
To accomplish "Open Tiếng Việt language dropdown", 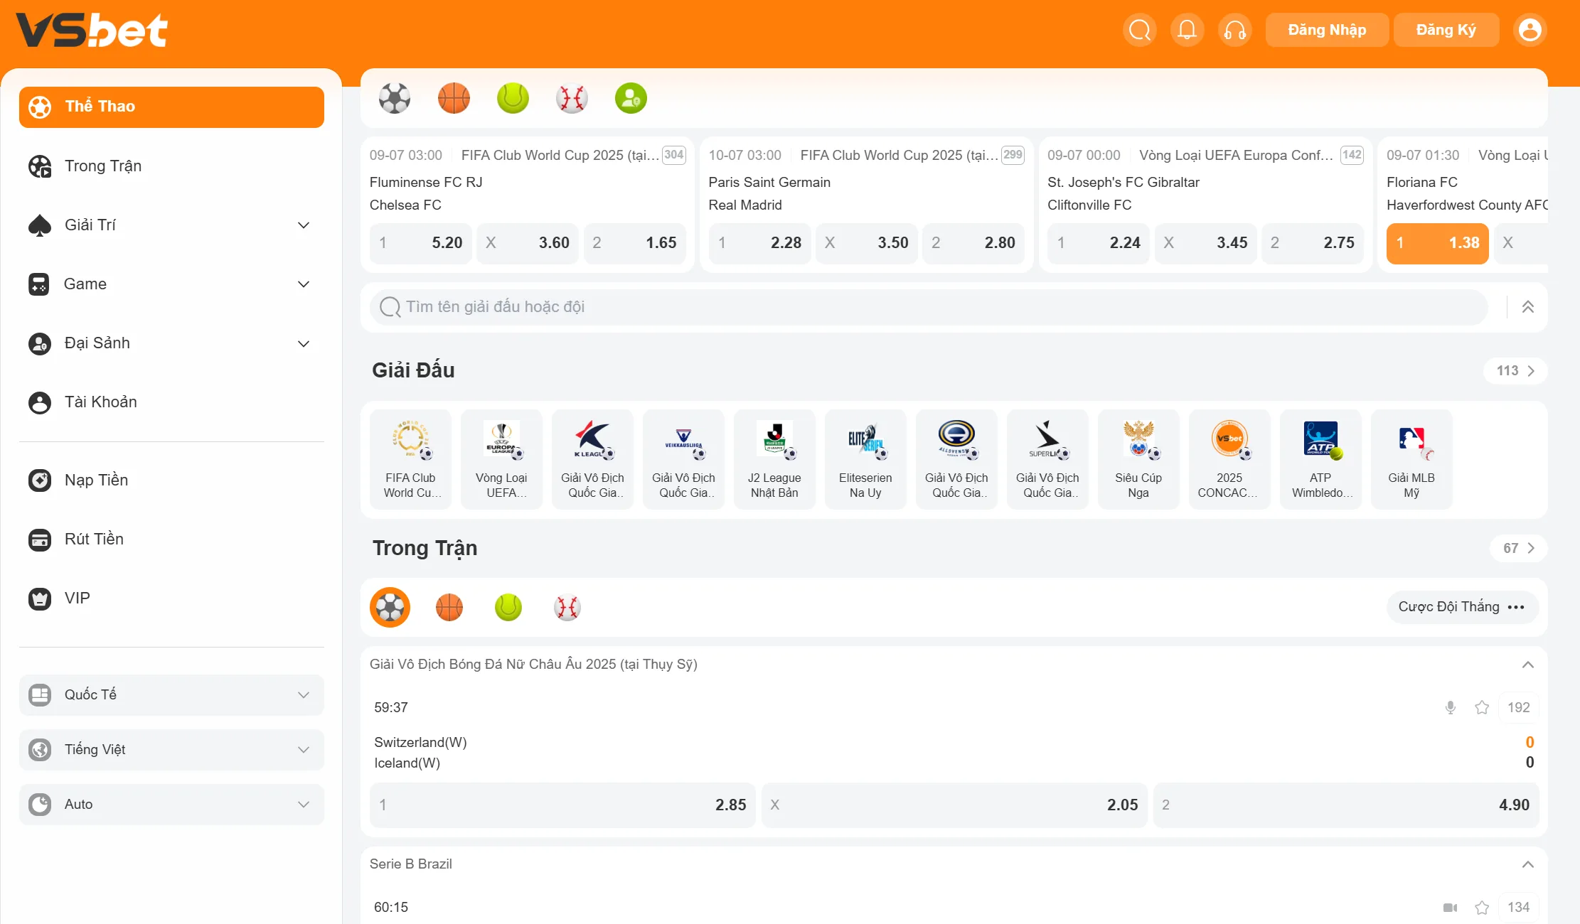I will (171, 749).
